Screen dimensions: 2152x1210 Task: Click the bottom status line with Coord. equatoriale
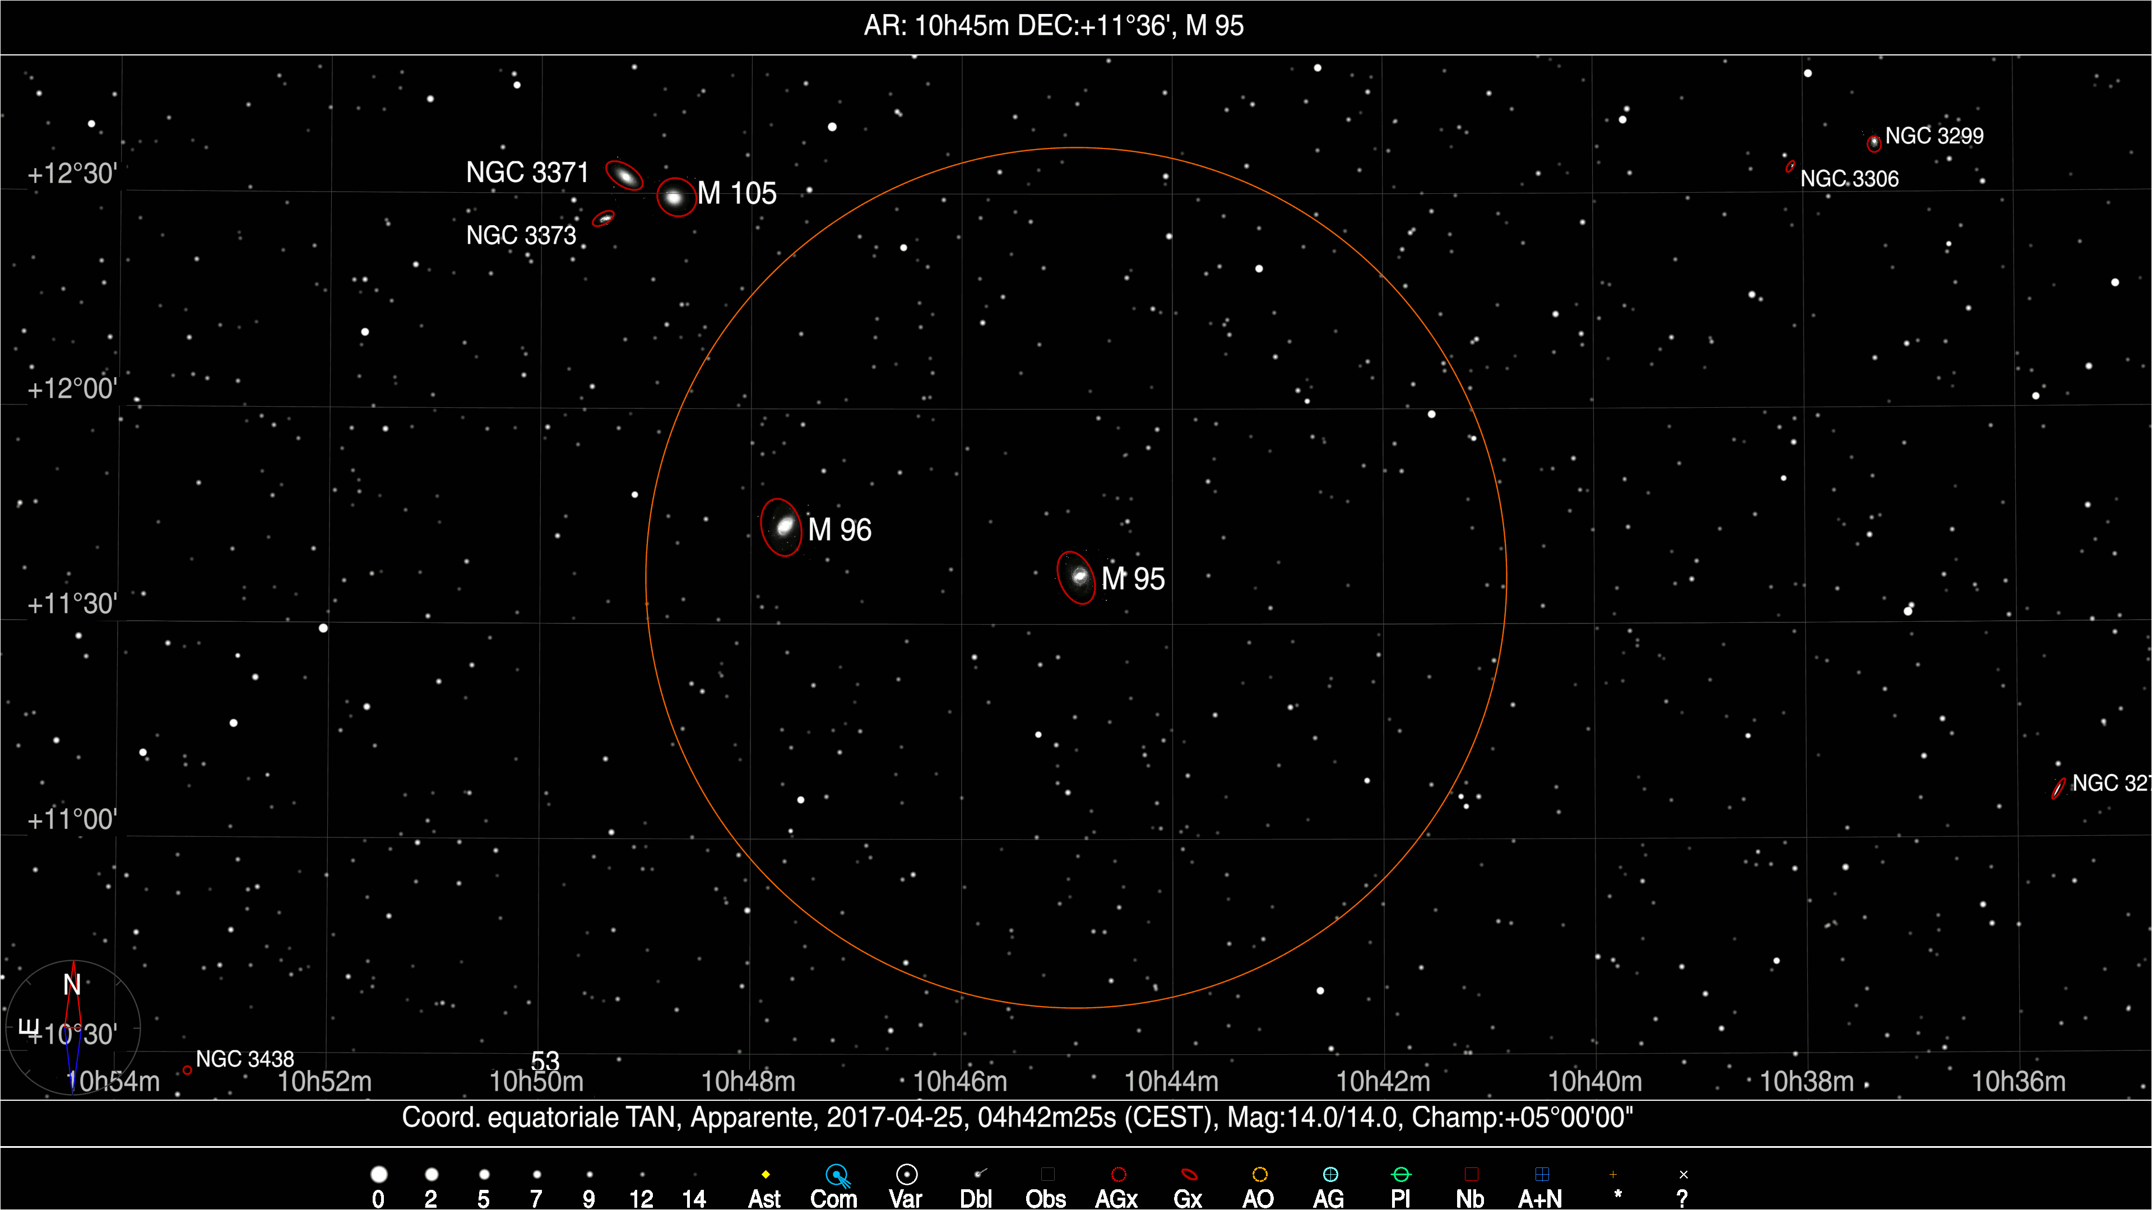[1017, 1118]
